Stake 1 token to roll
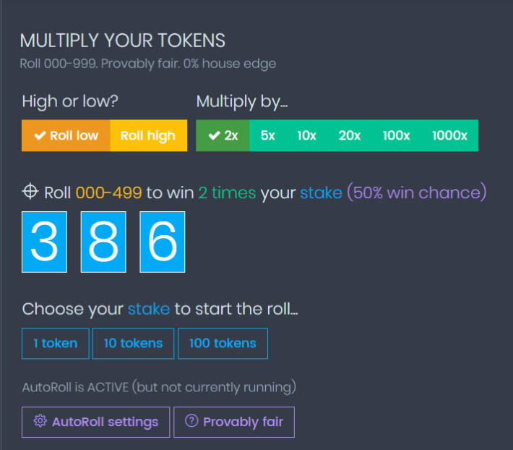Screen dimensions: 513x450 (56, 344)
